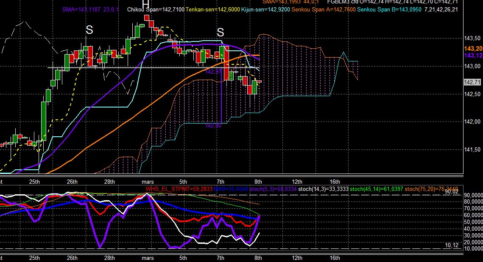
Task: Click the 8th date on price chart axis
Action: pos(258,182)
